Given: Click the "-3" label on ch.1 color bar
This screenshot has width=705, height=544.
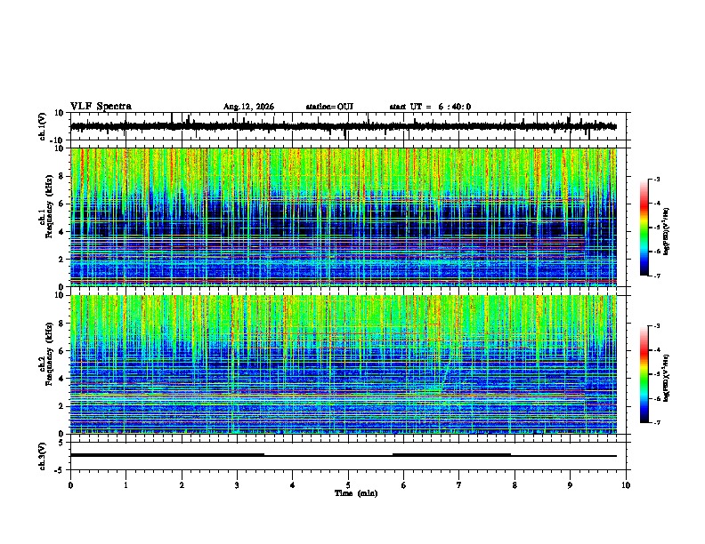Looking at the screenshot, I should click(657, 180).
